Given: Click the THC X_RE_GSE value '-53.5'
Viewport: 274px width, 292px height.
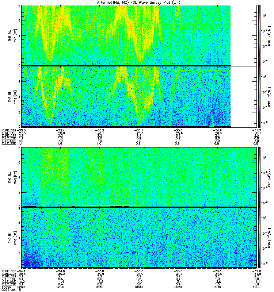Looking at the screenshot, I should (139, 271).
